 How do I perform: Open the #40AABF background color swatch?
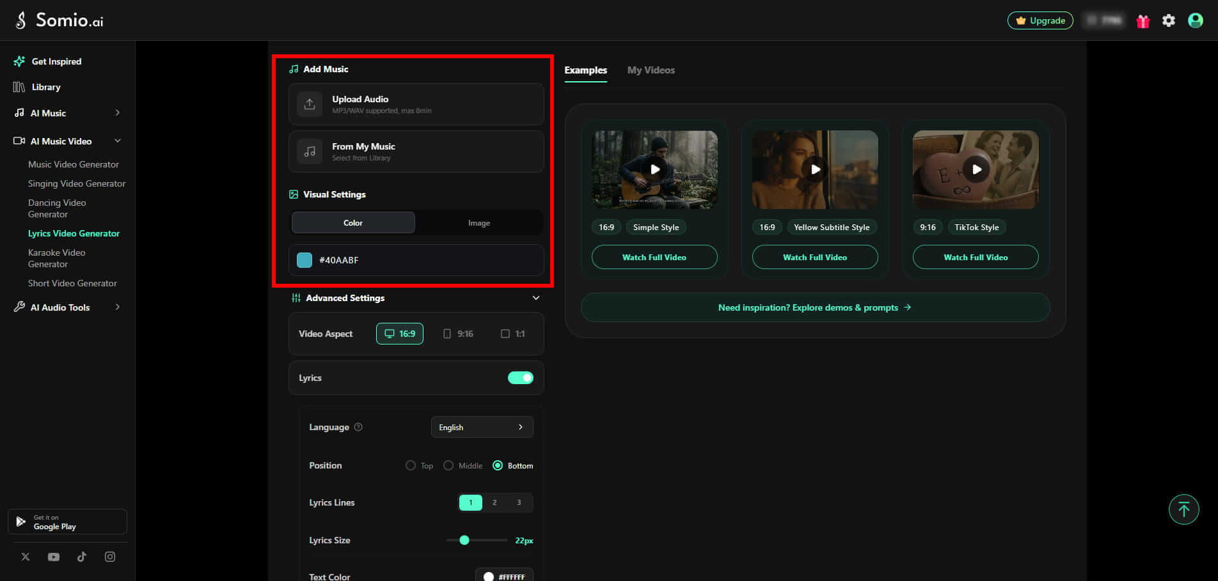[x=304, y=260]
